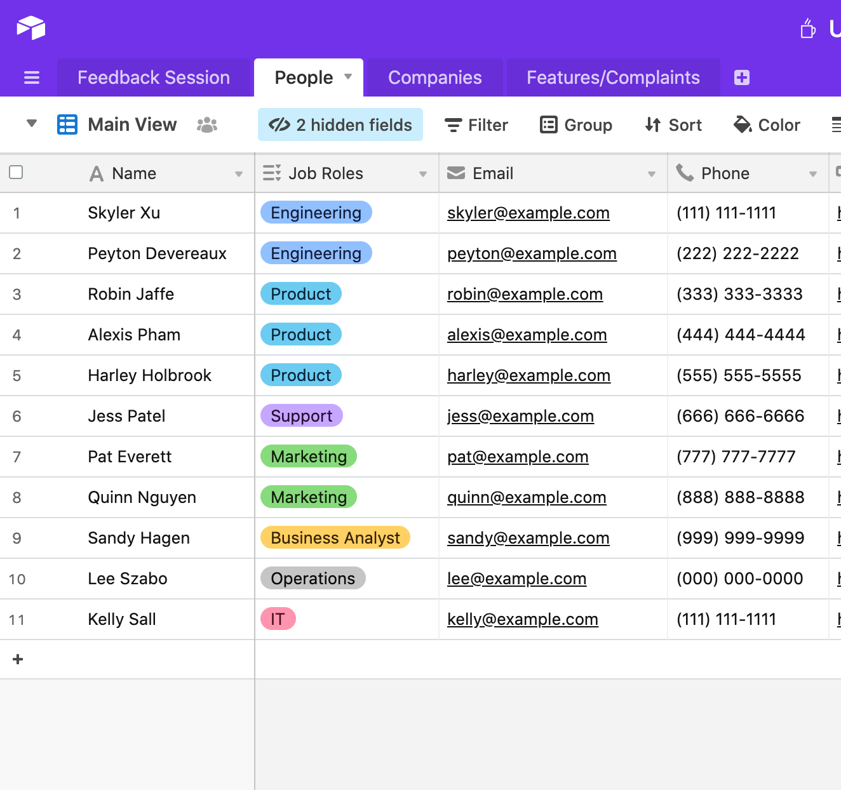Open the Job Roles column dropdown
The width and height of the screenshot is (841, 790).
423,174
